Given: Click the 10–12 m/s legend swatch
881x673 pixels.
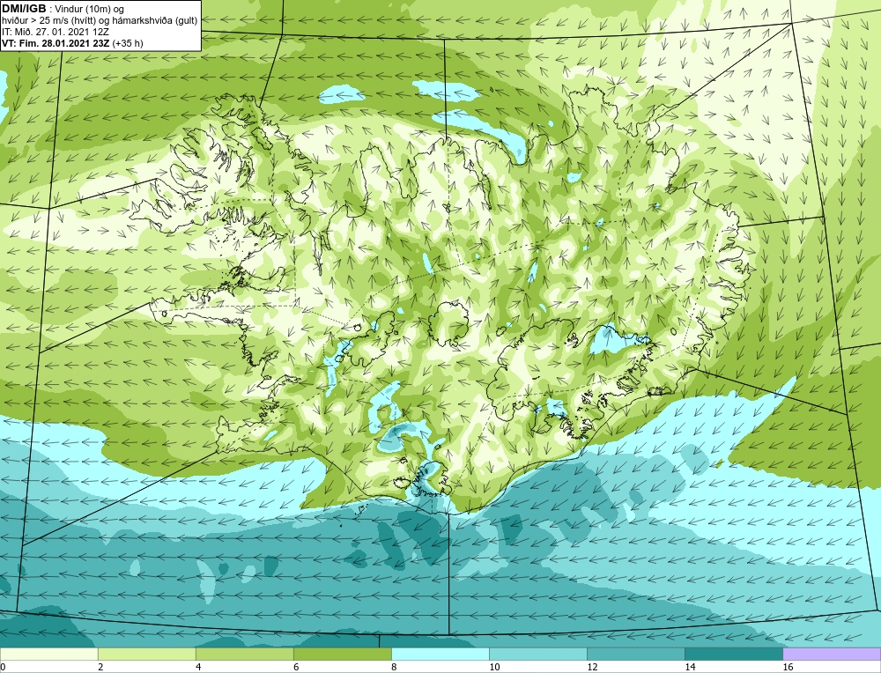Looking at the screenshot, I should click(x=538, y=654).
